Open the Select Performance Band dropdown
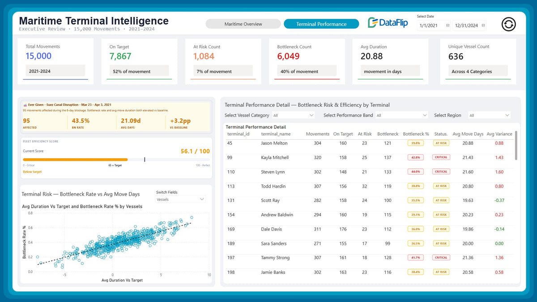Screen dimensions: 537x302 pyautogui.click(x=402, y=115)
